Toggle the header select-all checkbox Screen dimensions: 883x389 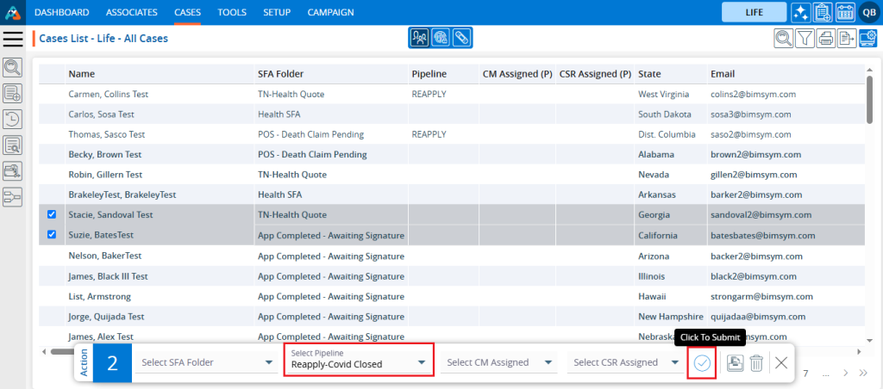51,74
